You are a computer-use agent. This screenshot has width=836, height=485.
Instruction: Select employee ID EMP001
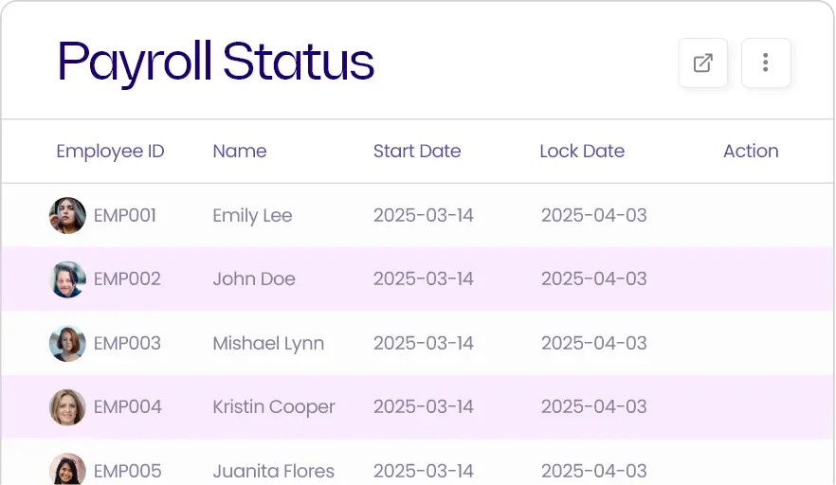pos(125,216)
